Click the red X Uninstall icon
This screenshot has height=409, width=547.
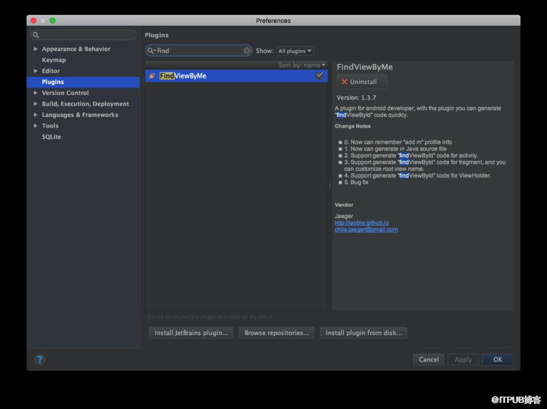(344, 82)
